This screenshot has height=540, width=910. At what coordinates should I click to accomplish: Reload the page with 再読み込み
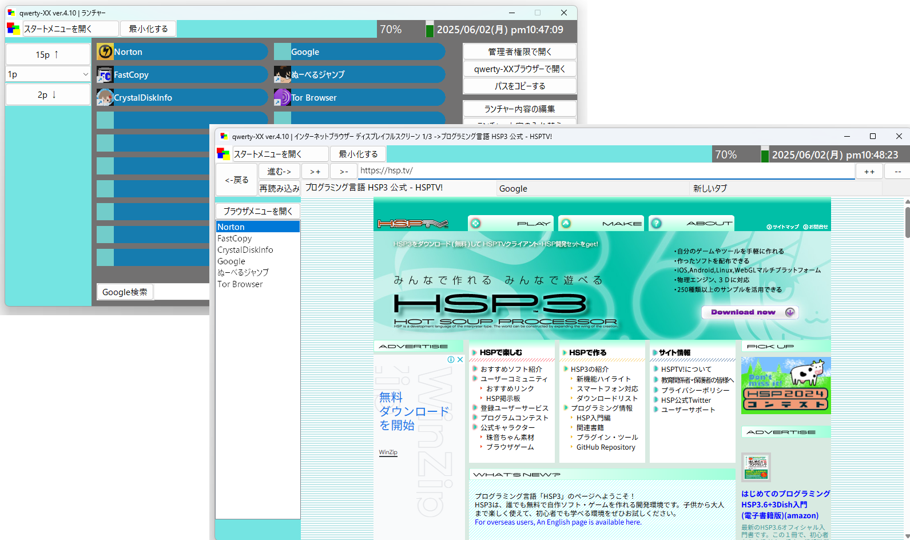coord(279,188)
